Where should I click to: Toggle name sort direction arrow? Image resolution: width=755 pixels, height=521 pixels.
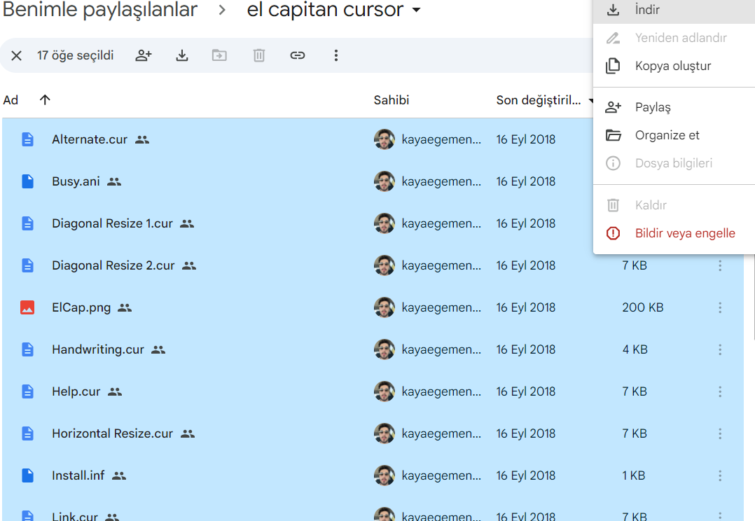(45, 99)
